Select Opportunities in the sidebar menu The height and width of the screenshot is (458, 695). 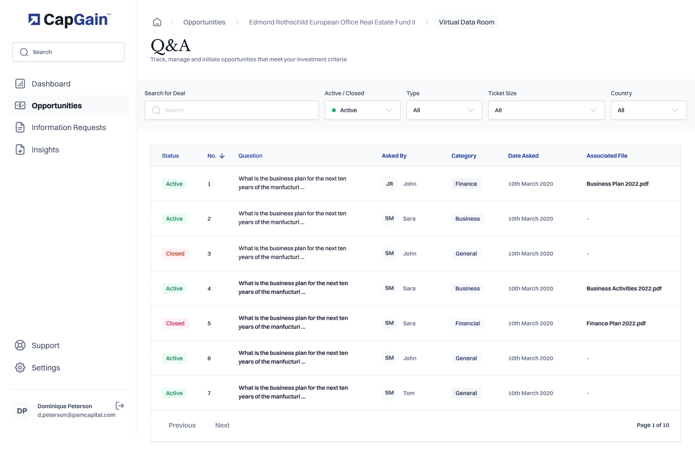(x=57, y=105)
